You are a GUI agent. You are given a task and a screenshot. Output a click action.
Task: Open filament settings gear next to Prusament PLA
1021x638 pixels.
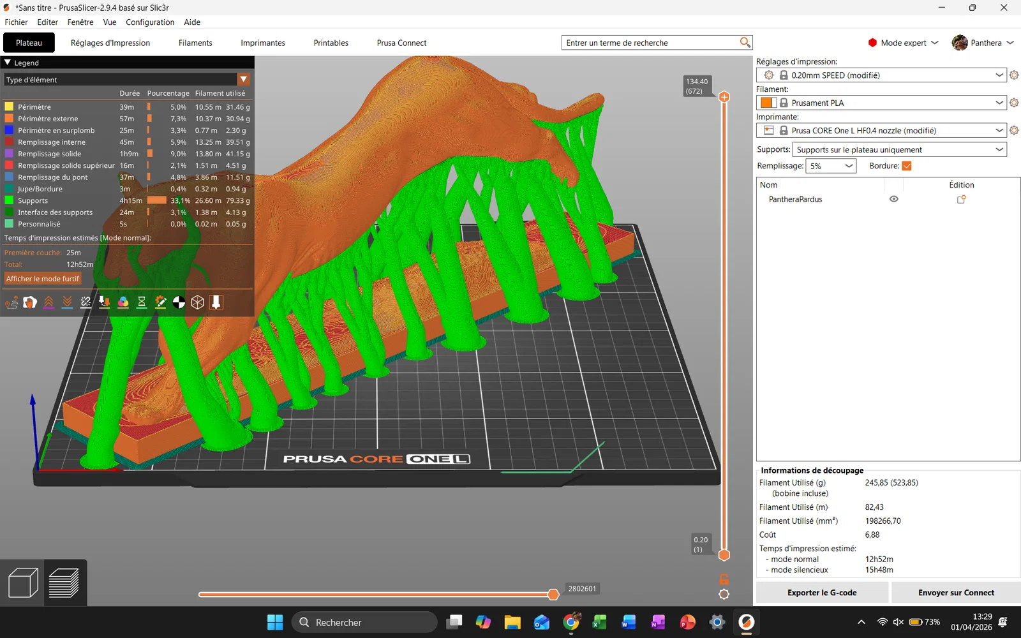(x=1014, y=103)
